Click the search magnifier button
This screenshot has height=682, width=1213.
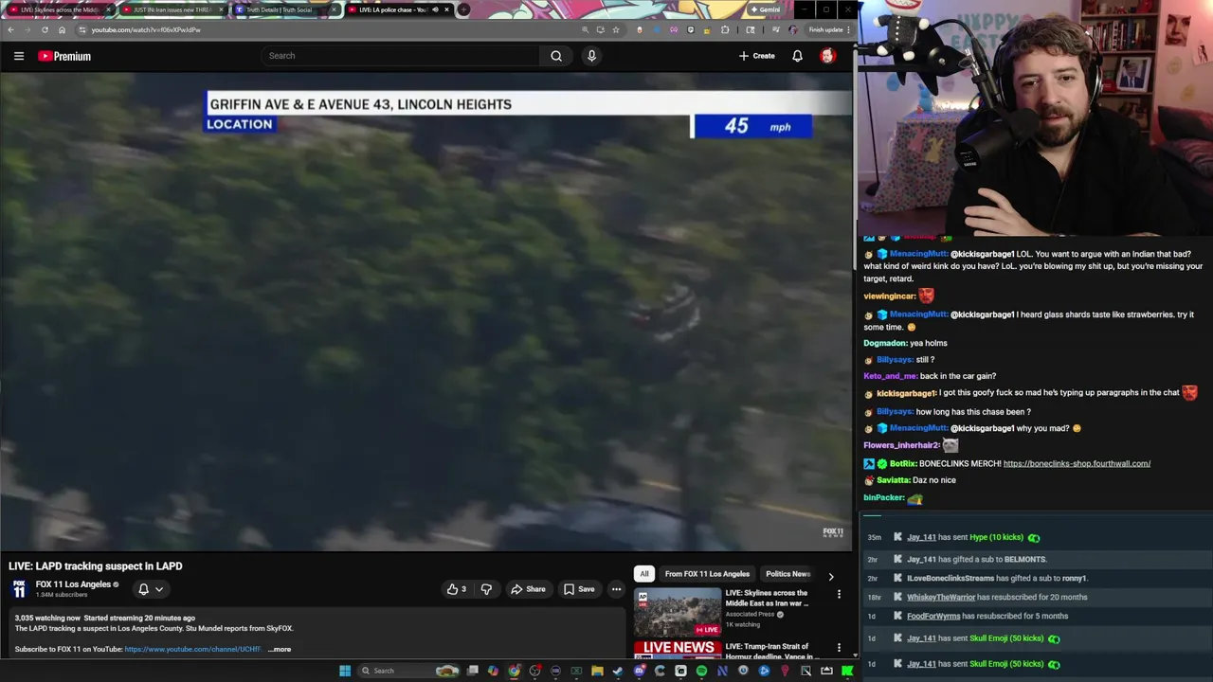click(556, 56)
